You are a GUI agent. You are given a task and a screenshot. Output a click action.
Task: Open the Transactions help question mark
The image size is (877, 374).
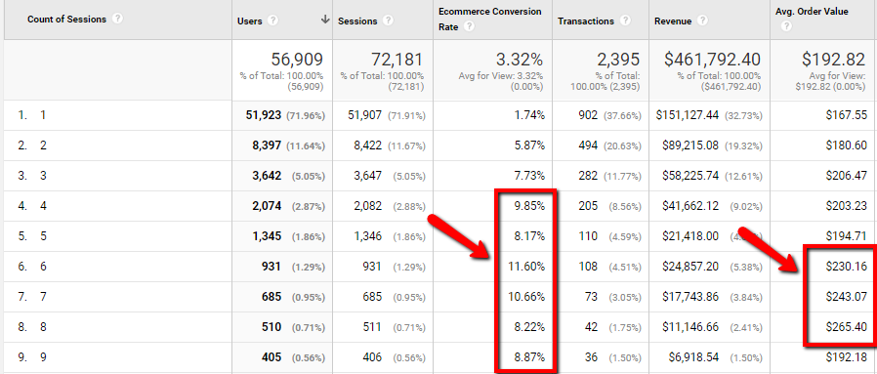(625, 21)
